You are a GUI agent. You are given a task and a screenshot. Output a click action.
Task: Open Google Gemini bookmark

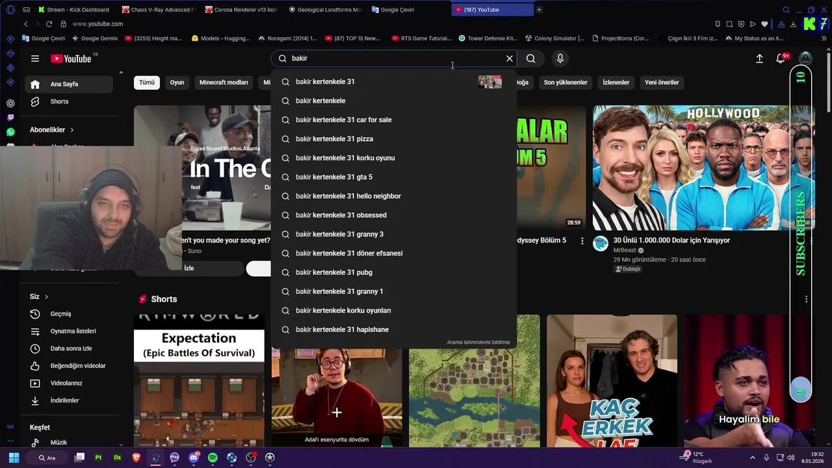coord(95,38)
